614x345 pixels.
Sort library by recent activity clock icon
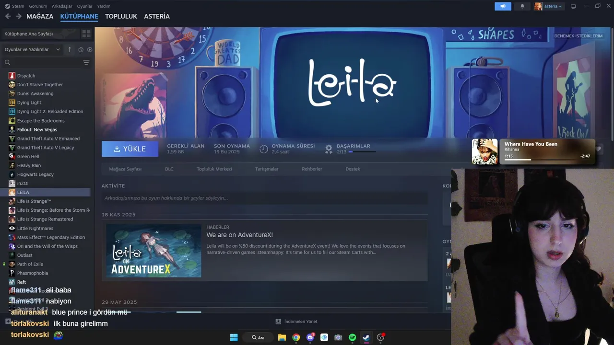click(81, 49)
